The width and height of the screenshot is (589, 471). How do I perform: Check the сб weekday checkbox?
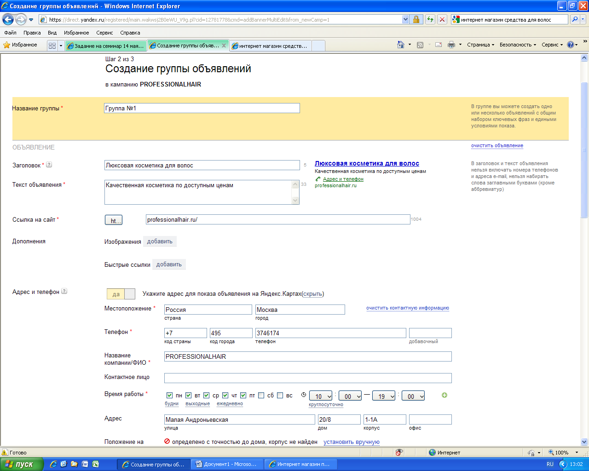point(261,395)
